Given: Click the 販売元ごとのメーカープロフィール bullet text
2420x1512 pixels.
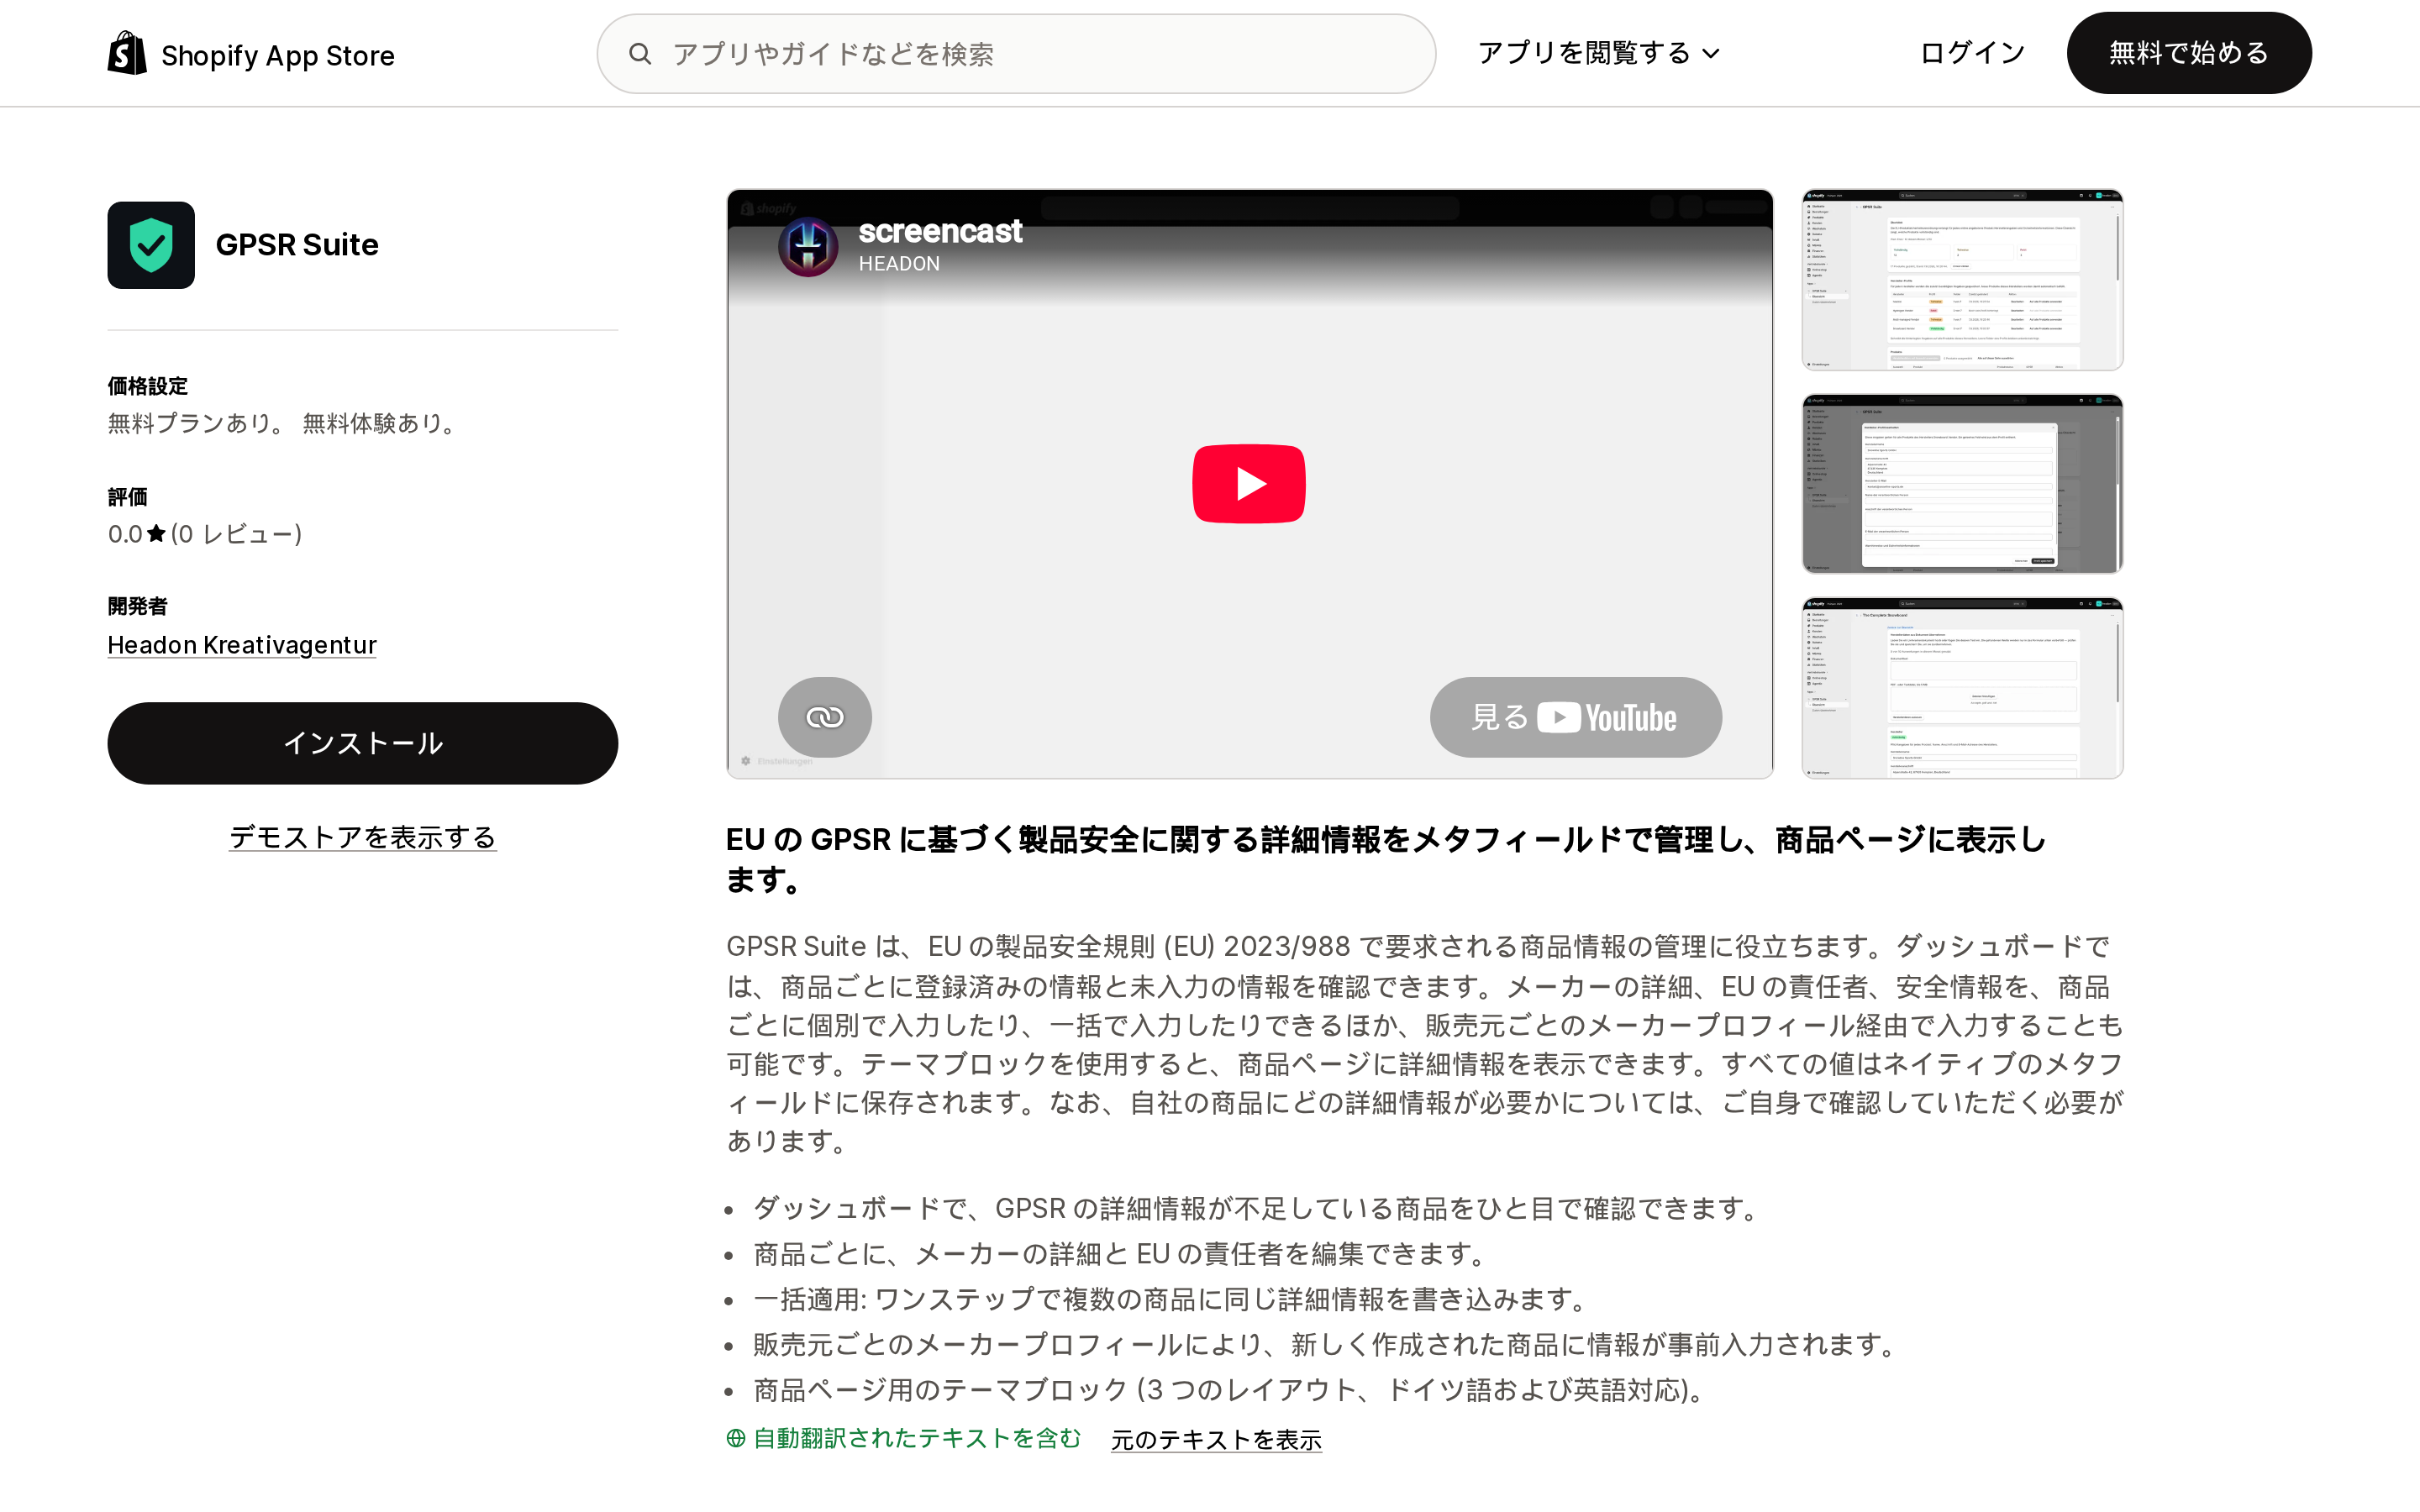Looking at the screenshot, I should pyautogui.click(x=1327, y=1345).
